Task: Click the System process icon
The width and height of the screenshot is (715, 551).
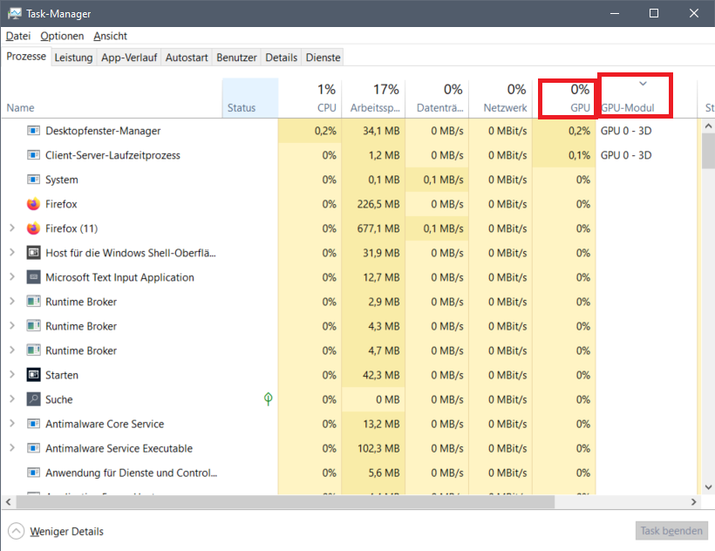Action: point(33,180)
